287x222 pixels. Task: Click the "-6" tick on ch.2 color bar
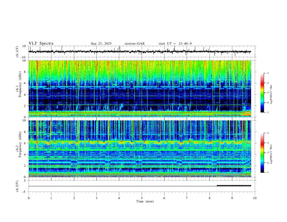click(x=267, y=163)
